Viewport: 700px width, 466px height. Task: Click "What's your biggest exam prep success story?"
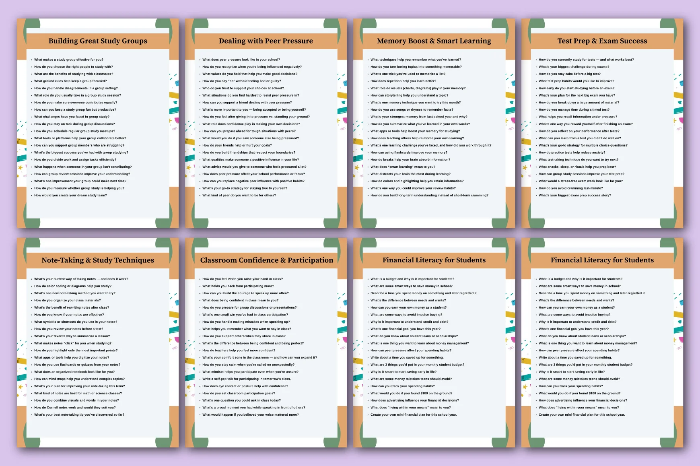pyautogui.click(x=574, y=196)
